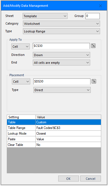Click the No value cell

tap(68, 145)
